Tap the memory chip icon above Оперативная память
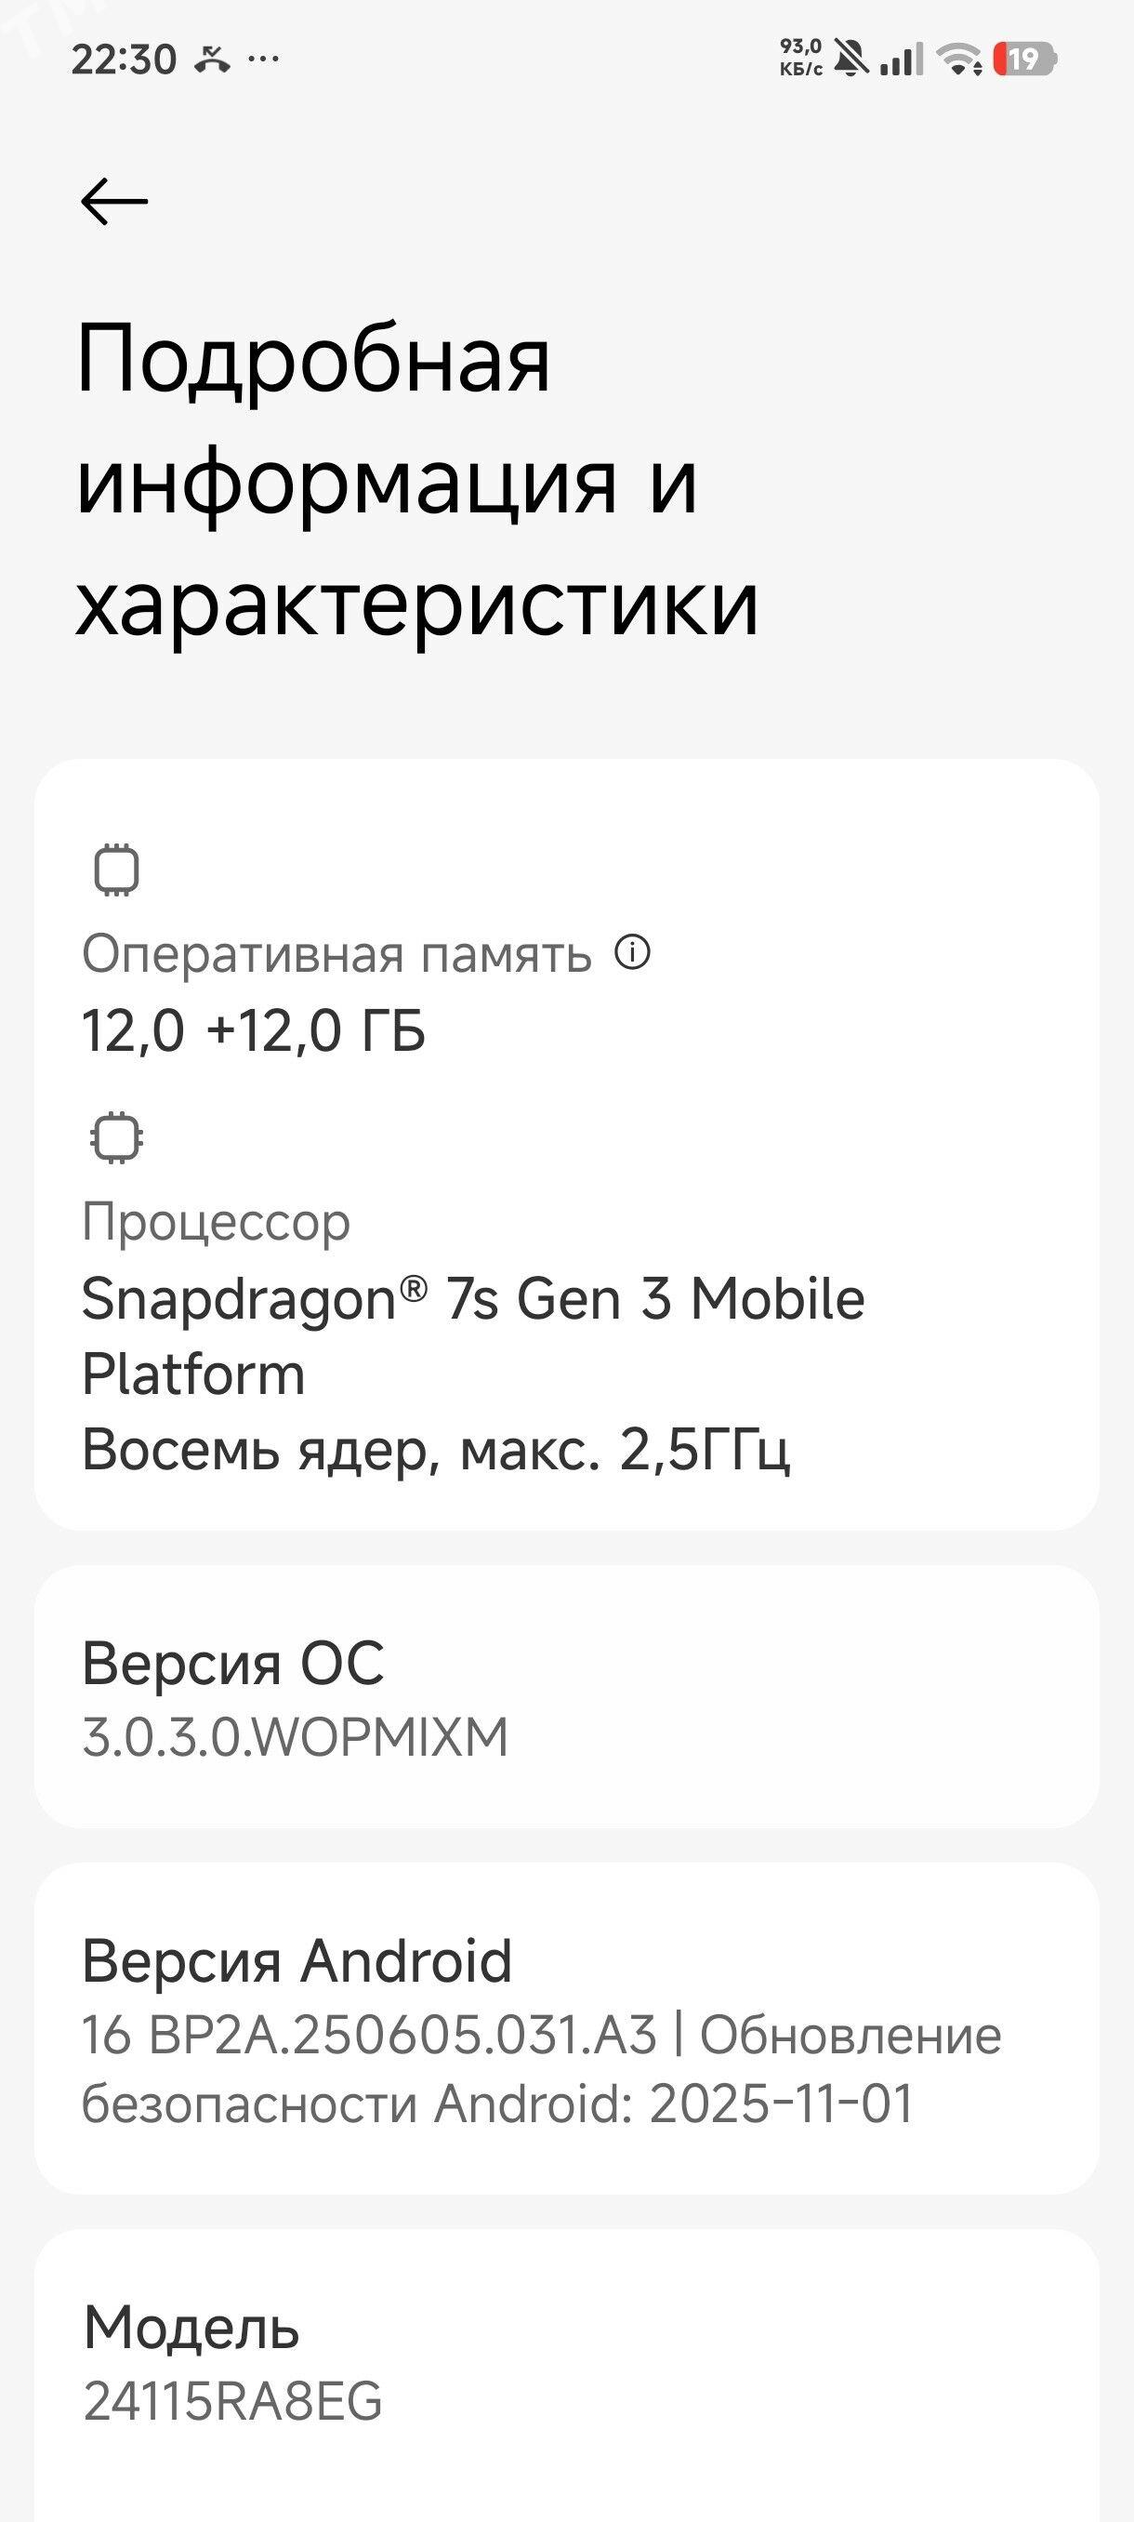The height and width of the screenshot is (2522, 1134). pos(116,869)
